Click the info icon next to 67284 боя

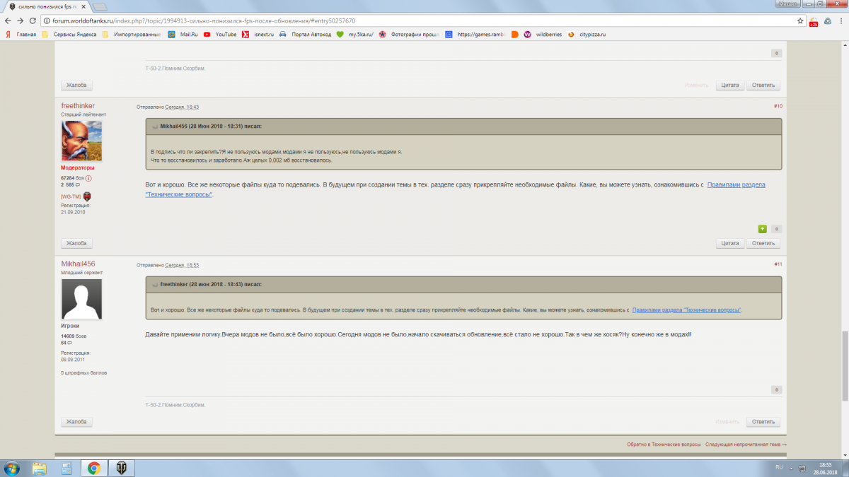coord(89,177)
